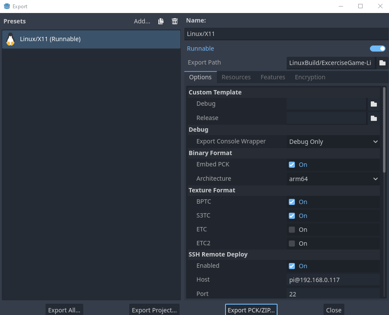Click the Presets panel heading
Screen dimensions: 389x315
tap(15, 21)
